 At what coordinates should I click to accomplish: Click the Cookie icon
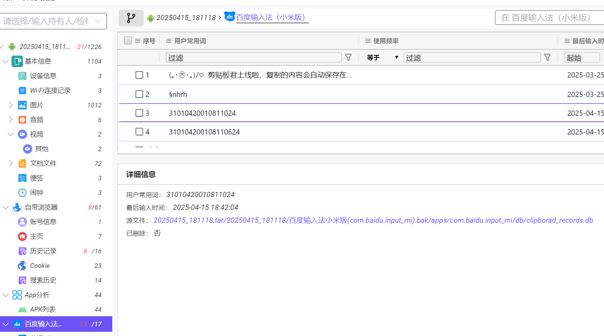22,265
